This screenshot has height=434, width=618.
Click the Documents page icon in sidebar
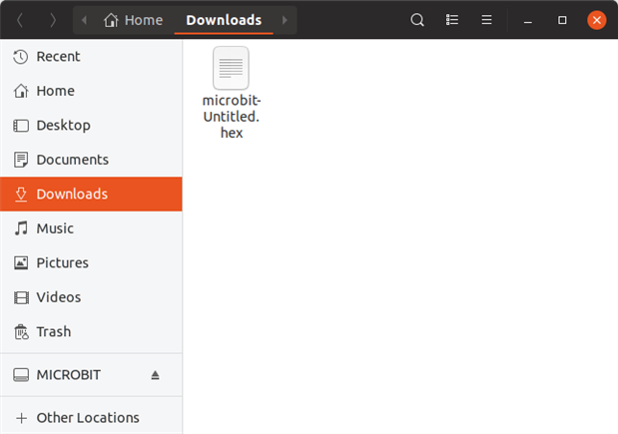coord(21,160)
